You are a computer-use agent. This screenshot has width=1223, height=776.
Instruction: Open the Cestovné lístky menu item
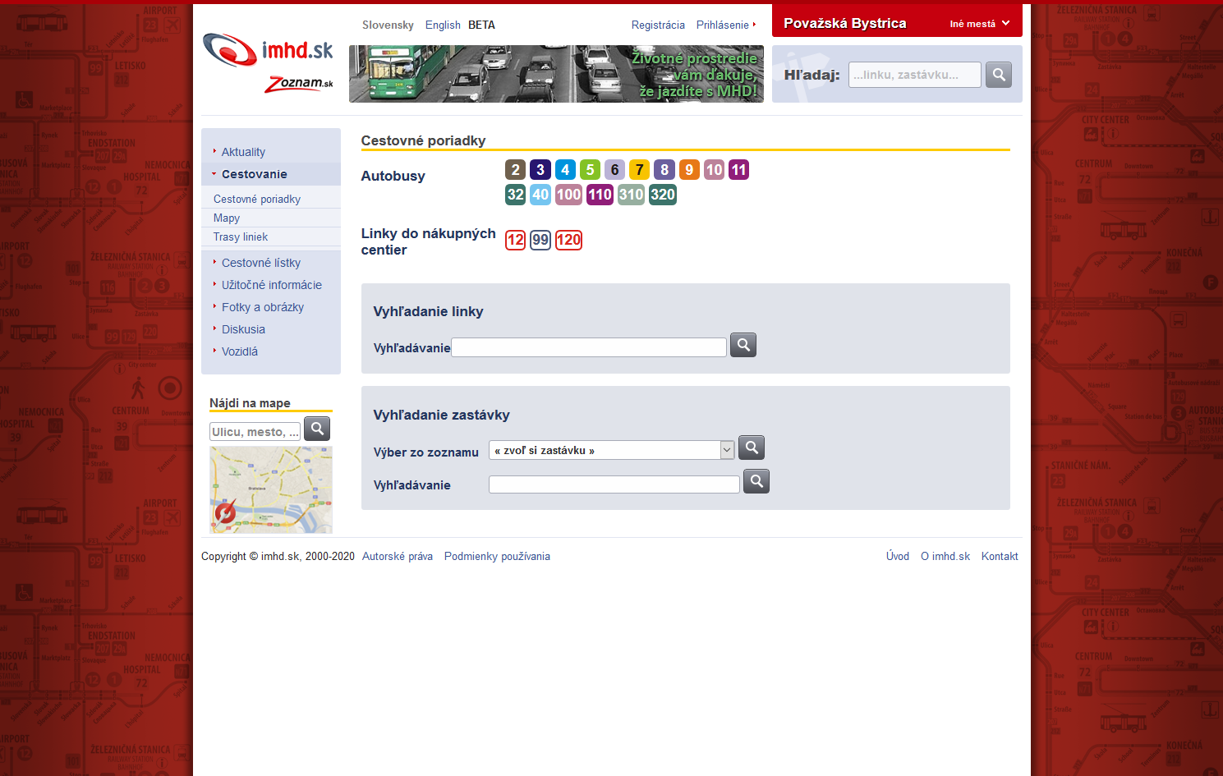[x=261, y=263]
